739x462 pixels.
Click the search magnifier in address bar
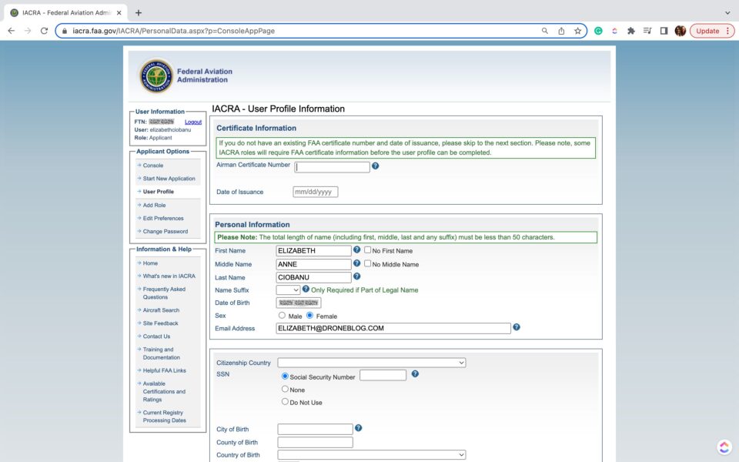pos(544,31)
